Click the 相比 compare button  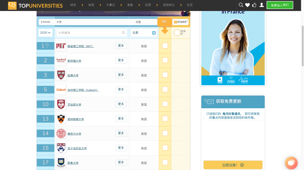click(x=165, y=21)
